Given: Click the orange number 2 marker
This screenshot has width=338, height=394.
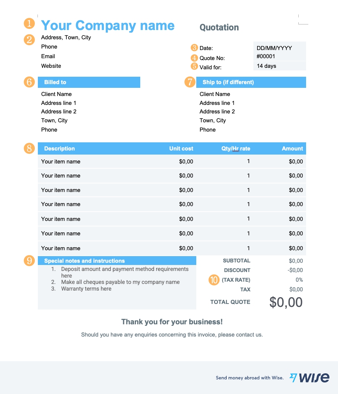Looking at the screenshot, I should point(29,39).
